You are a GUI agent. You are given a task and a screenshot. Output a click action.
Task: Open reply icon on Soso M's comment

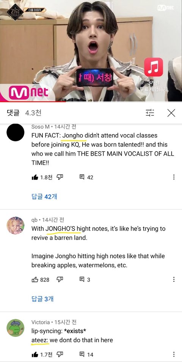(82, 177)
